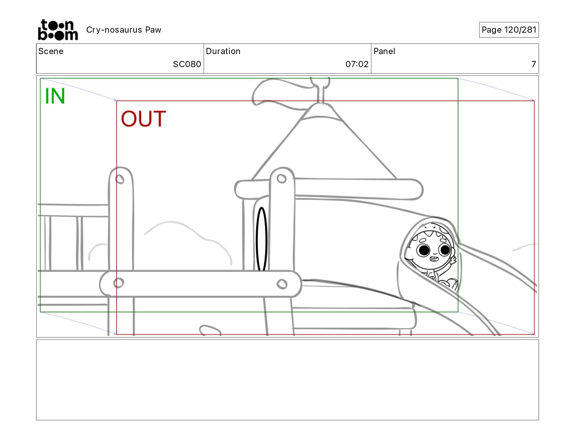Click the Scene header label
575x444 pixels.
pos(51,51)
